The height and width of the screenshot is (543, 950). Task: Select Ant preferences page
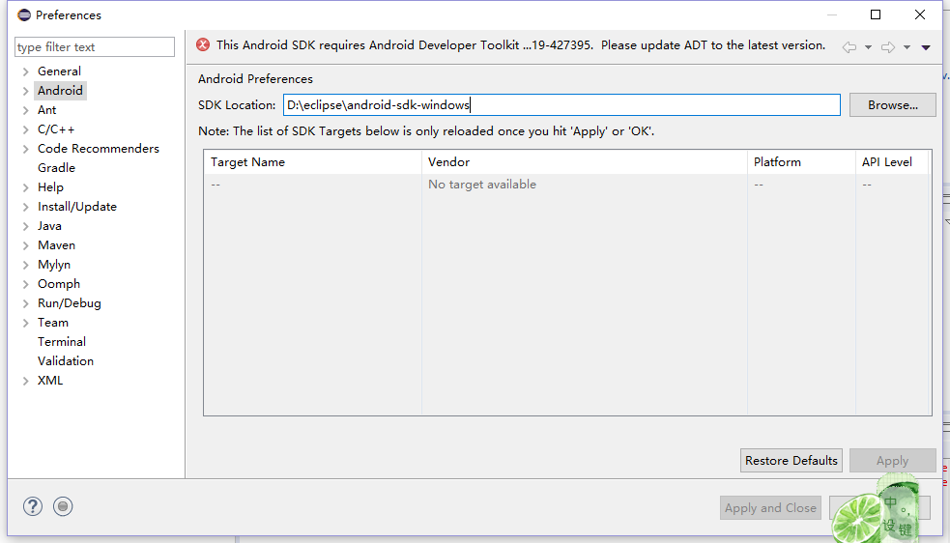point(46,110)
